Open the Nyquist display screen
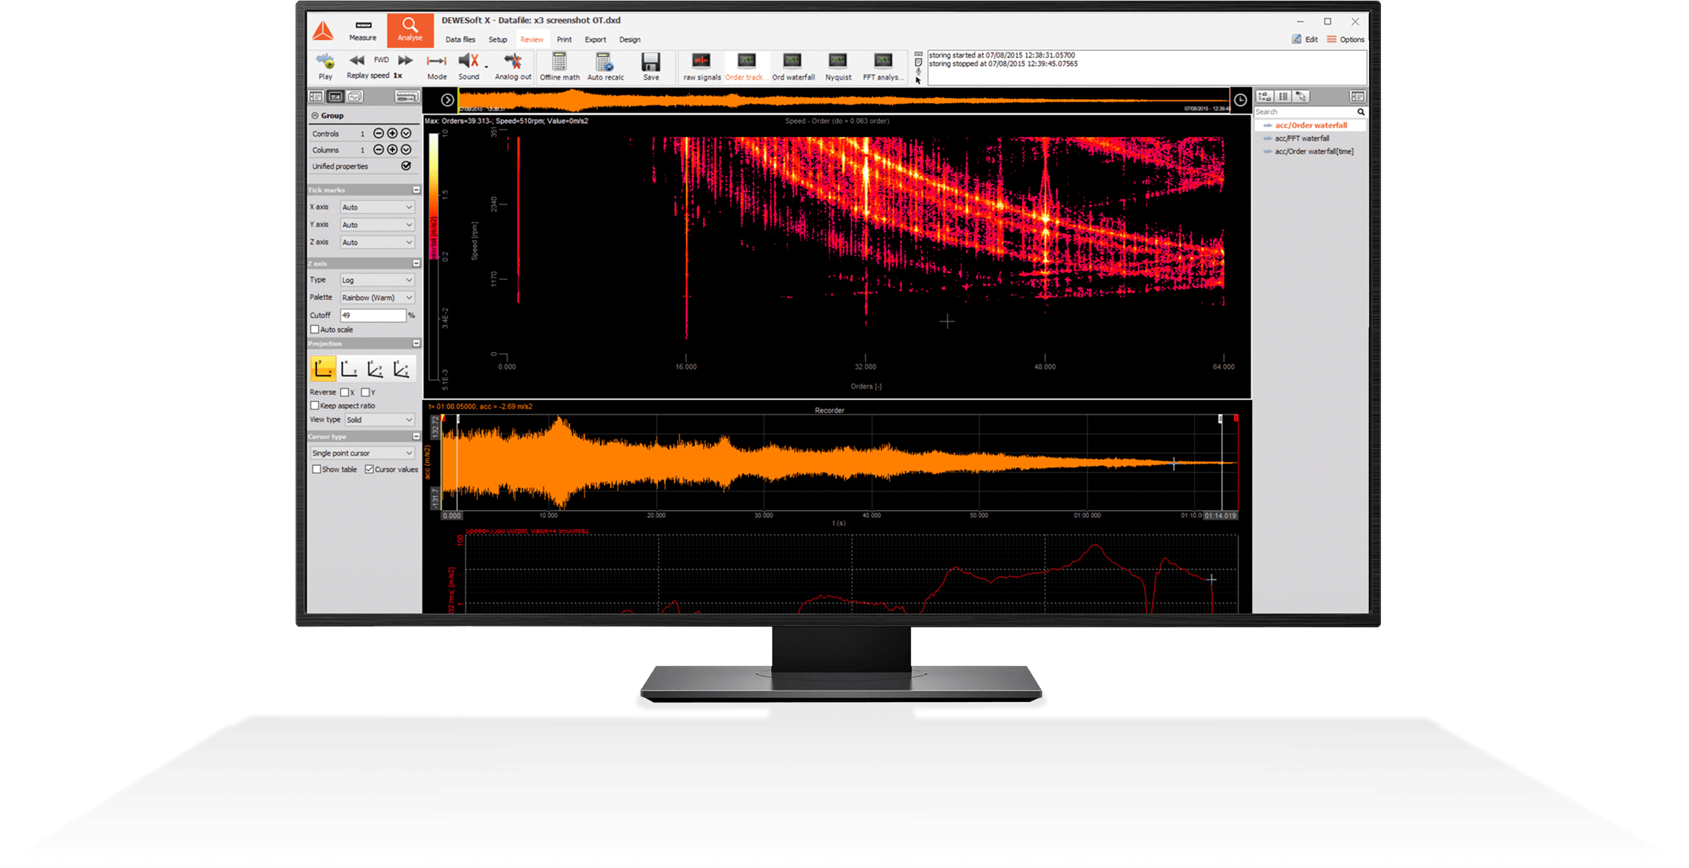Viewport: 1689px width, 868px height. pyautogui.click(x=838, y=62)
